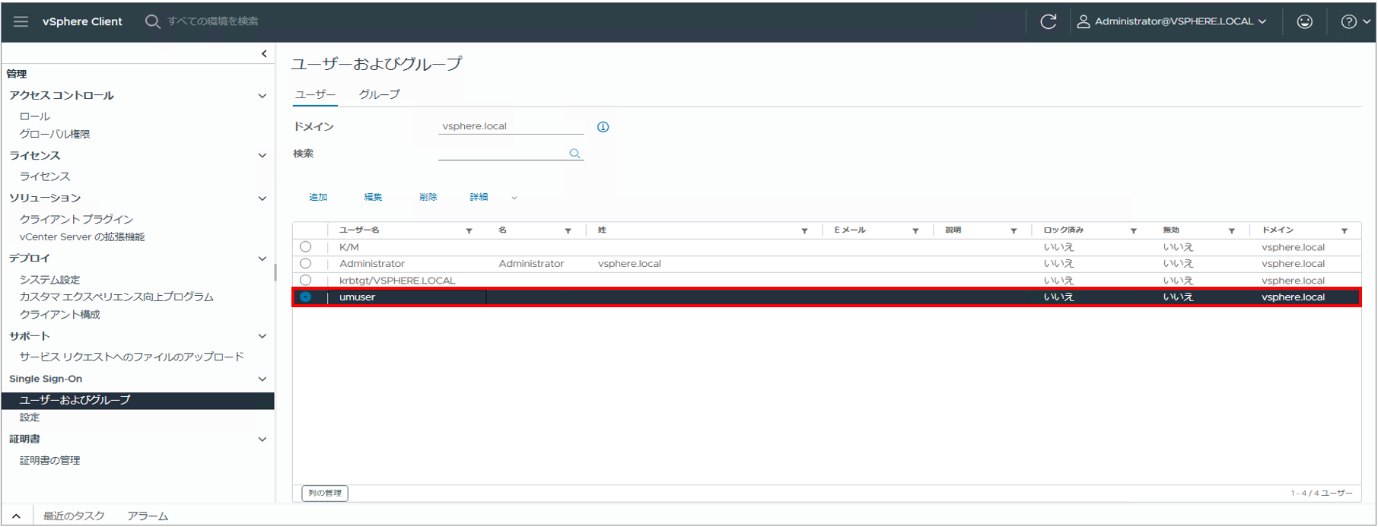Open クライアント構成 in the sidebar
This screenshot has width=1378, height=527.
(59, 314)
